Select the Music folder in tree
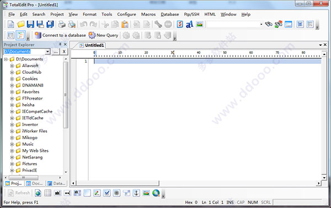The image size is (331, 208). point(28,144)
